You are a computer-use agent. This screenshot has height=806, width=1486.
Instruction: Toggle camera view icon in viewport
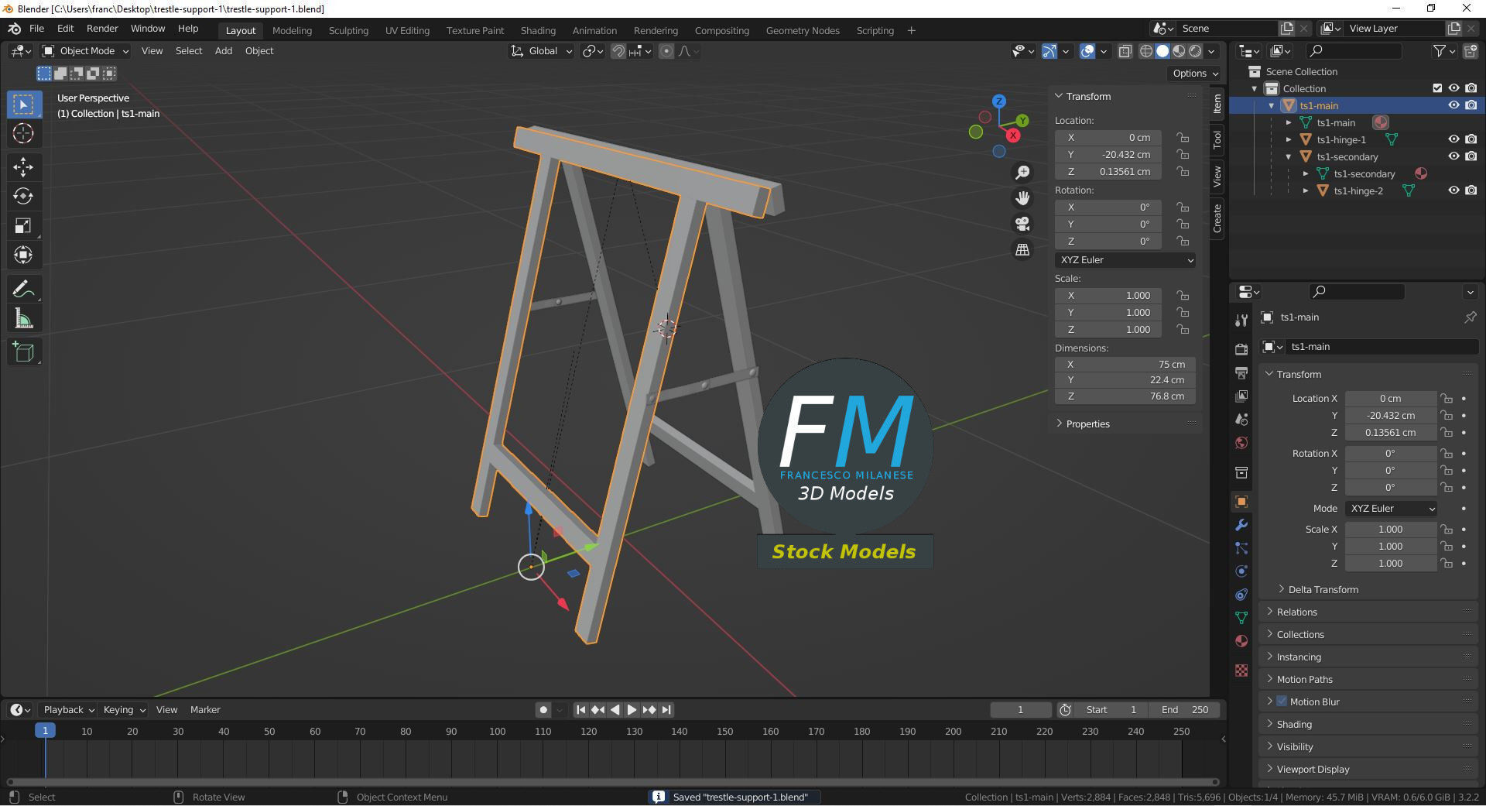point(1022,224)
